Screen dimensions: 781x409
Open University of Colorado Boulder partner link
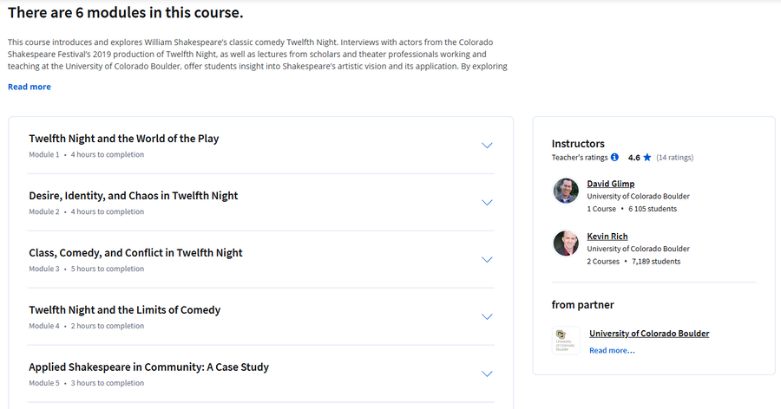click(x=649, y=334)
